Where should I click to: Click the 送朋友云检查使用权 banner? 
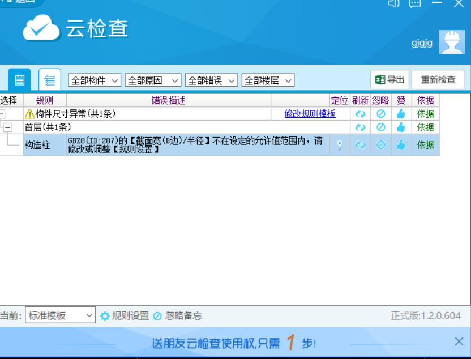click(234, 343)
